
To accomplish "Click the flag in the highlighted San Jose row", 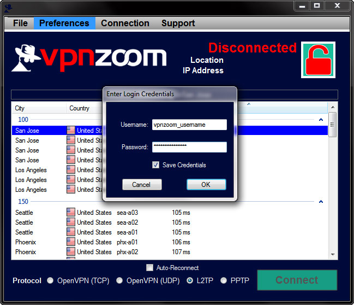I will coord(71,130).
